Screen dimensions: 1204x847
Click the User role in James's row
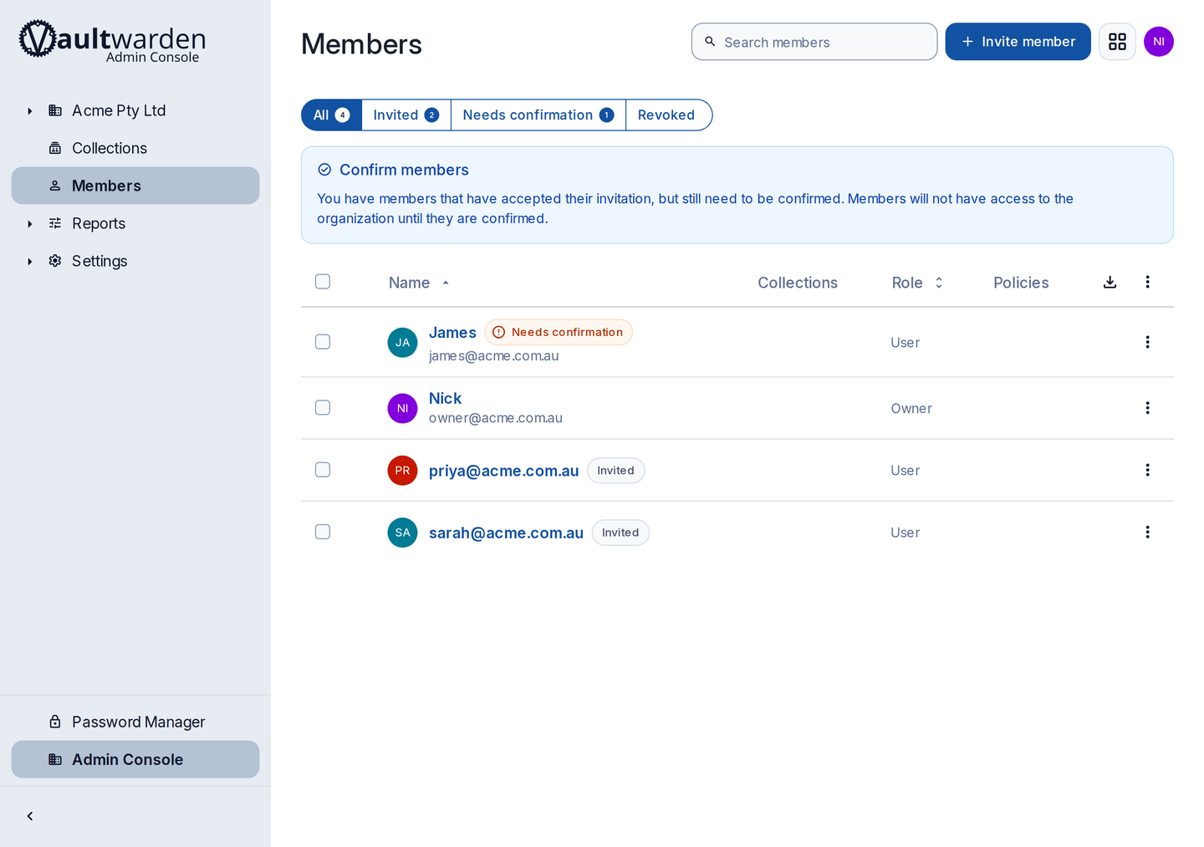pyautogui.click(x=905, y=343)
